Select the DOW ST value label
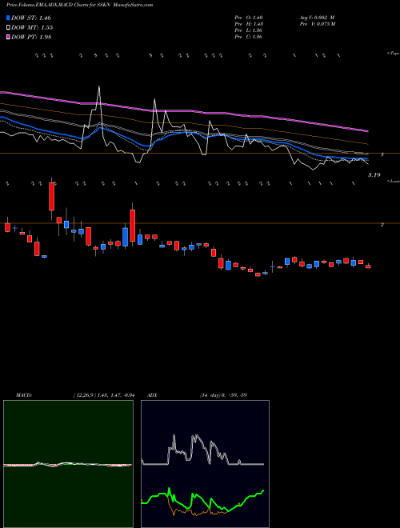 [x=31, y=18]
